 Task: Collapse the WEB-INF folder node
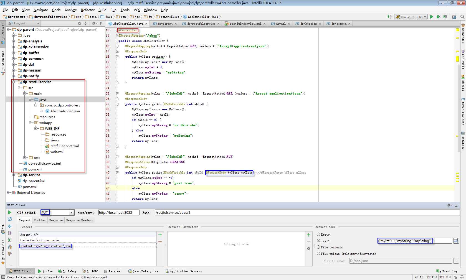pos(36,129)
